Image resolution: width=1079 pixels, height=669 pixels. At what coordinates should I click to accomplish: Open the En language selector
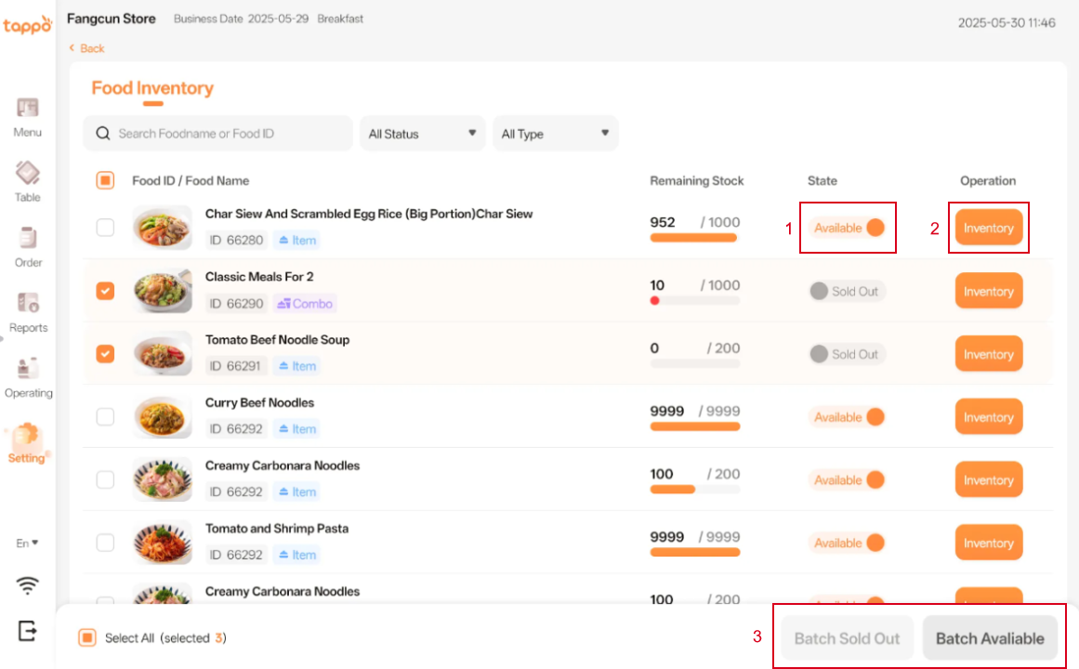28,543
